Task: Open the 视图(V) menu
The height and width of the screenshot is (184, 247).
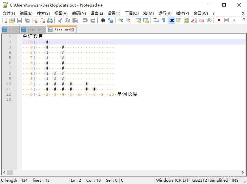Action: (x=61, y=13)
